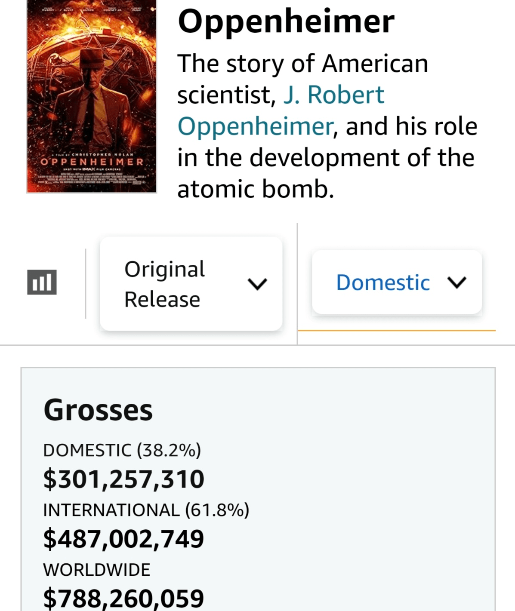Click the chevron arrow next to Domestic
The height and width of the screenshot is (611, 515).
(456, 282)
